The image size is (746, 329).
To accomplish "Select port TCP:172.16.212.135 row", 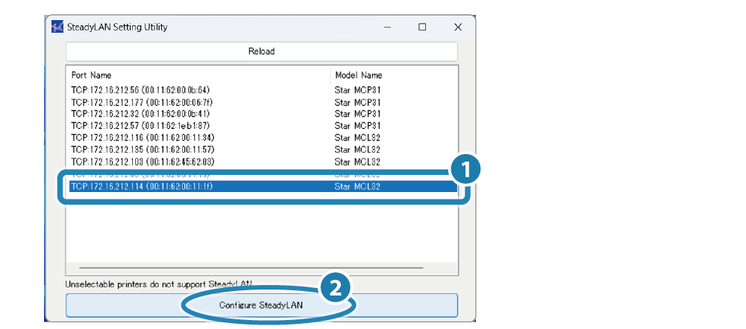I will [x=263, y=150].
